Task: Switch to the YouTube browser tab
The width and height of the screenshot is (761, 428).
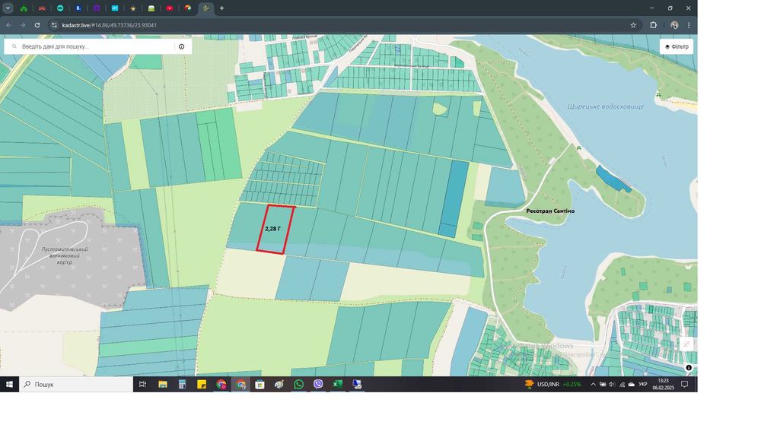Action: [x=170, y=8]
